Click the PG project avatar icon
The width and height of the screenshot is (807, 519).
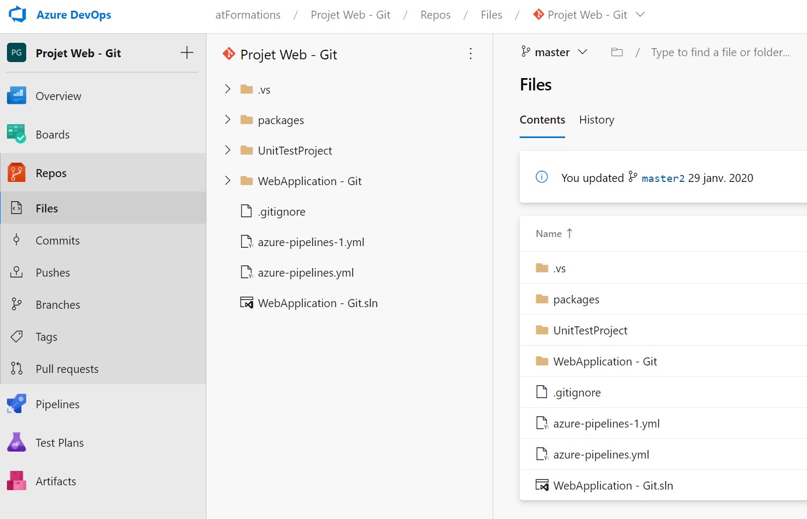(17, 52)
